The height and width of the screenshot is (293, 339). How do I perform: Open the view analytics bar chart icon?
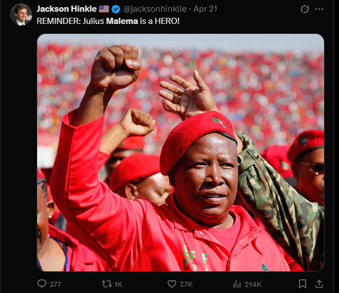237,284
